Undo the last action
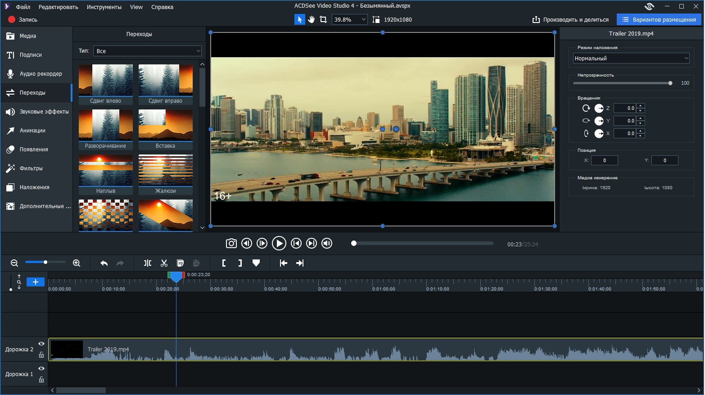Image resolution: width=705 pixels, height=395 pixels. pos(104,263)
